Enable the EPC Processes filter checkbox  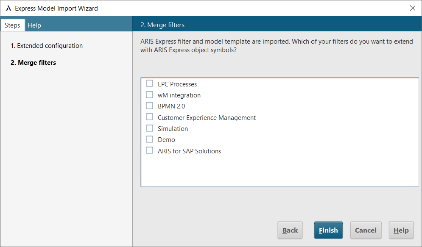(149, 83)
